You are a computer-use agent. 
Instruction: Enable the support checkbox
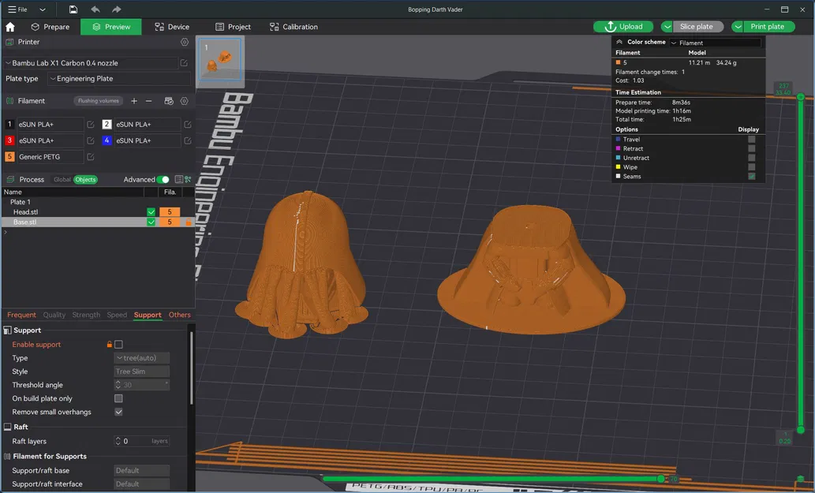[x=119, y=345]
